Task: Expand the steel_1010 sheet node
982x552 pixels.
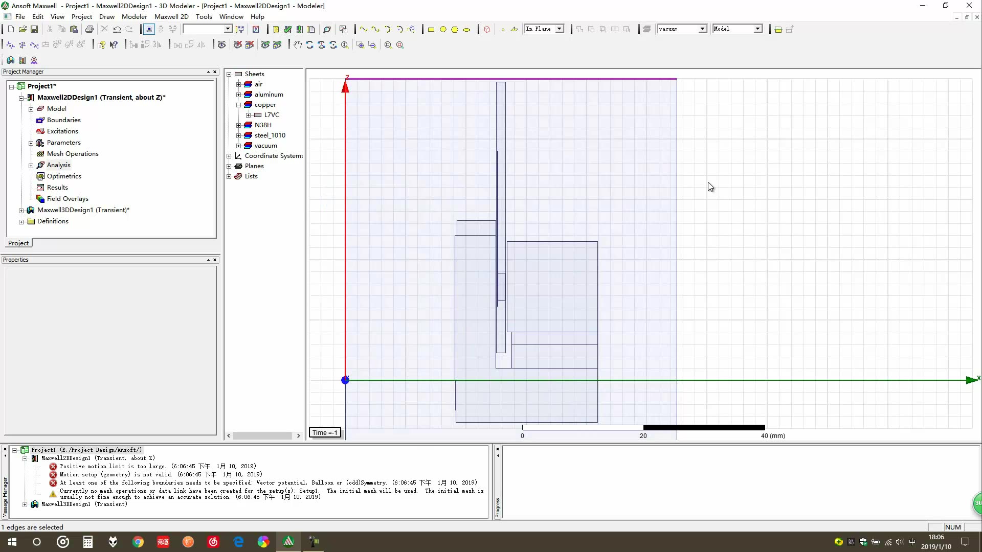Action: tap(238, 135)
